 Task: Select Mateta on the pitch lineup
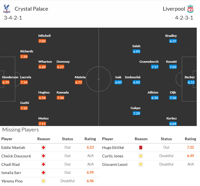click(x=80, y=77)
